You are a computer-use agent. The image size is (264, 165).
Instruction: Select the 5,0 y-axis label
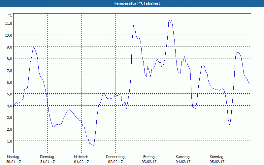[9, 94]
